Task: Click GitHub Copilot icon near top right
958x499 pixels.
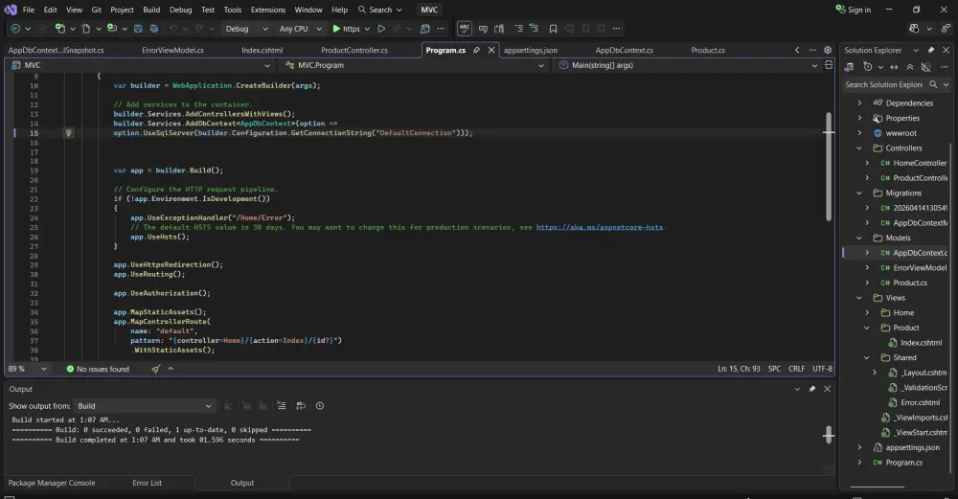Action: pyautogui.click(x=914, y=29)
